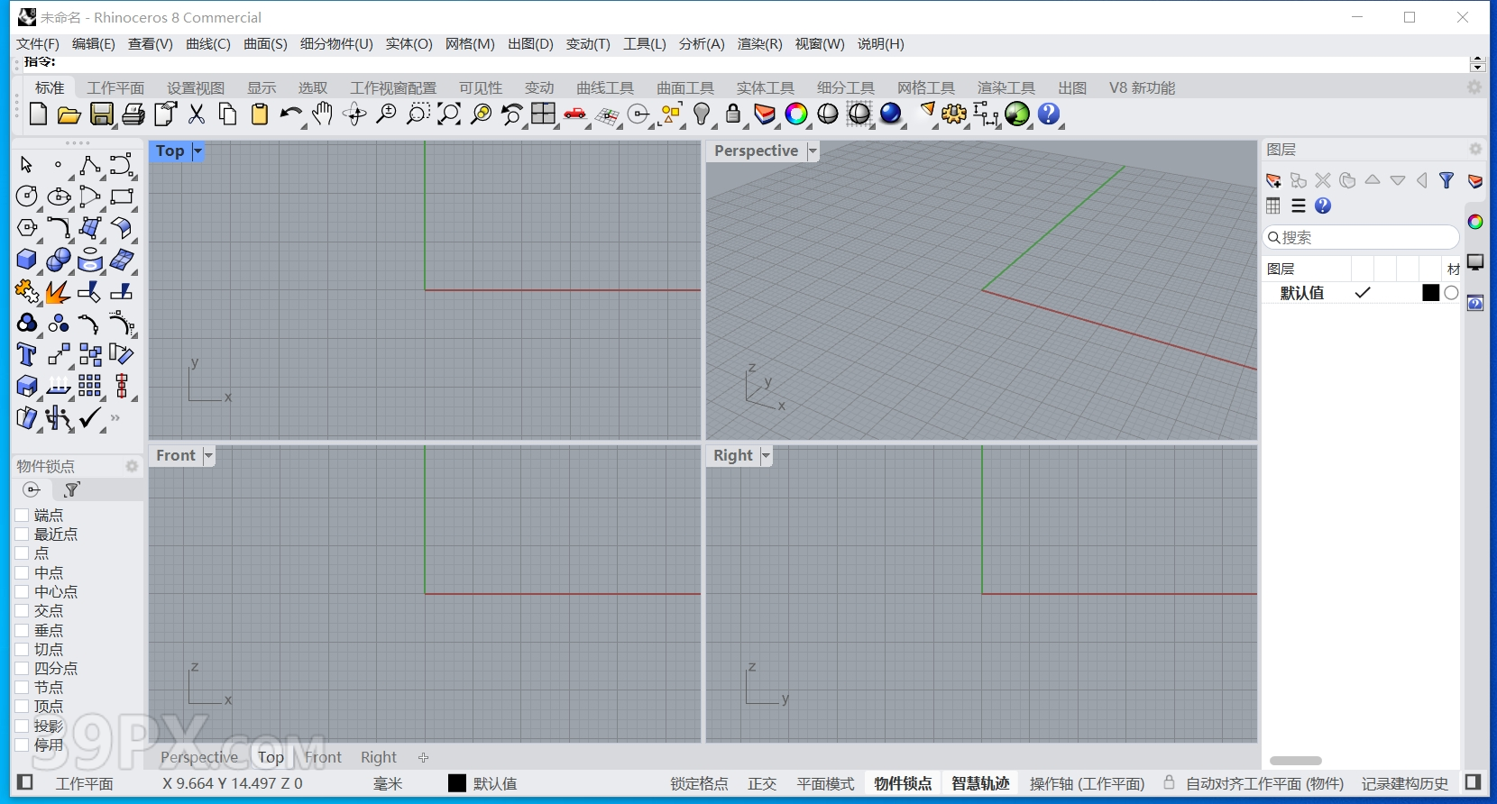Open the Perspective viewport dropdown arrow
Viewport: 1497px width, 804px height.
click(813, 151)
